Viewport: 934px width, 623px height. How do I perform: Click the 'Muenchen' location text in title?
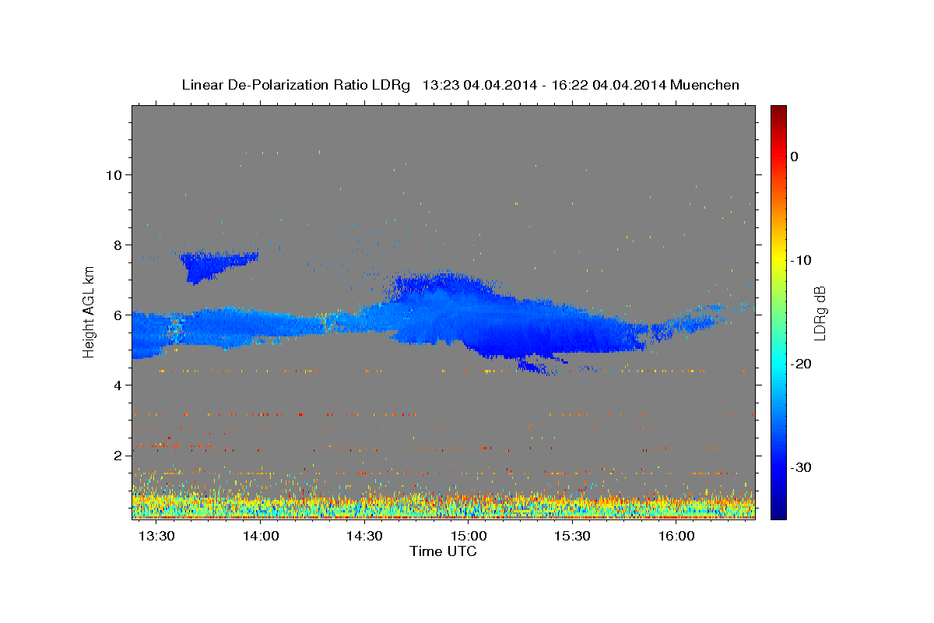(706, 85)
